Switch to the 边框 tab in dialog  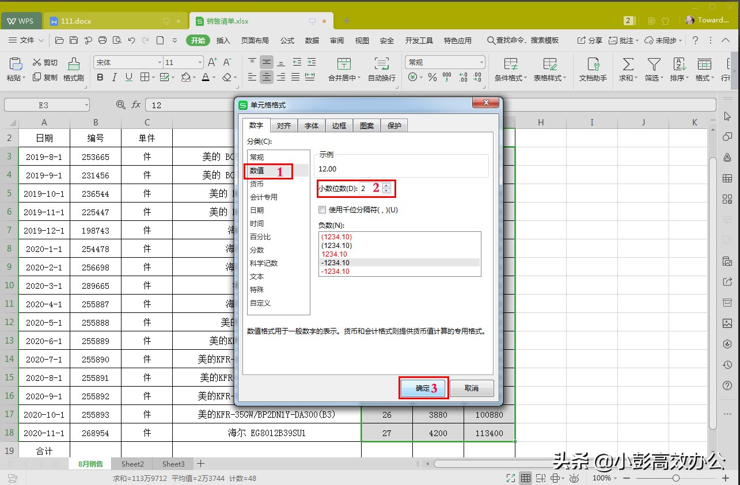pos(339,125)
